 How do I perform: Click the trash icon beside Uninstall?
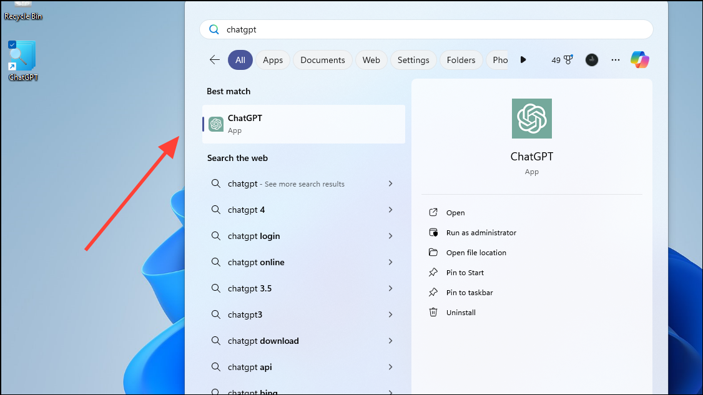tap(433, 312)
